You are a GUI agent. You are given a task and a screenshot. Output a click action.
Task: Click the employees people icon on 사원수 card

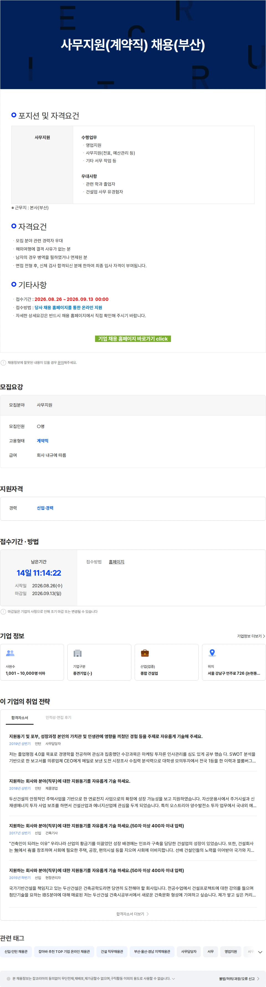10,653
